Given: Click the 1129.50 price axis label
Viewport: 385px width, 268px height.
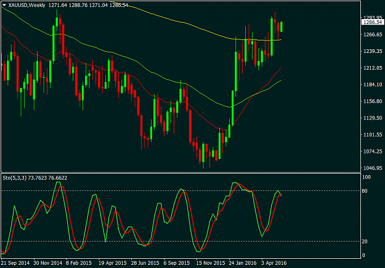Looking at the screenshot, I should (x=373, y=118).
